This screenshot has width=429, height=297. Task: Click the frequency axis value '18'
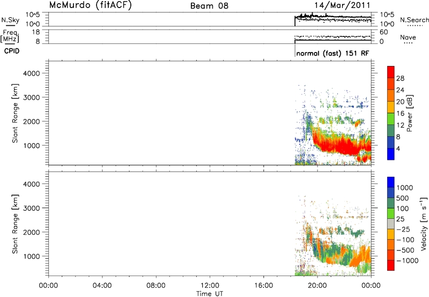pos(36,32)
